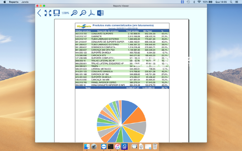Select 'CARCACA KFS' product row

122,55
